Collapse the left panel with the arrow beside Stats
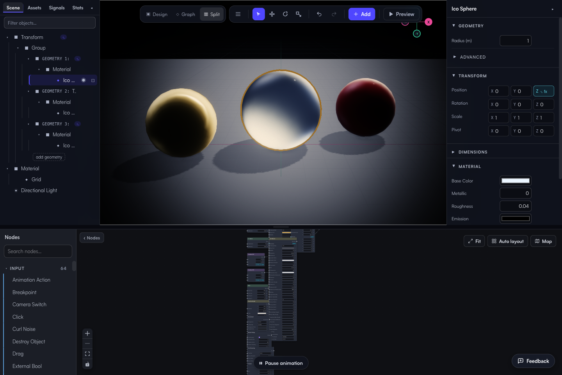The image size is (562, 375). (x=92, y=8)
